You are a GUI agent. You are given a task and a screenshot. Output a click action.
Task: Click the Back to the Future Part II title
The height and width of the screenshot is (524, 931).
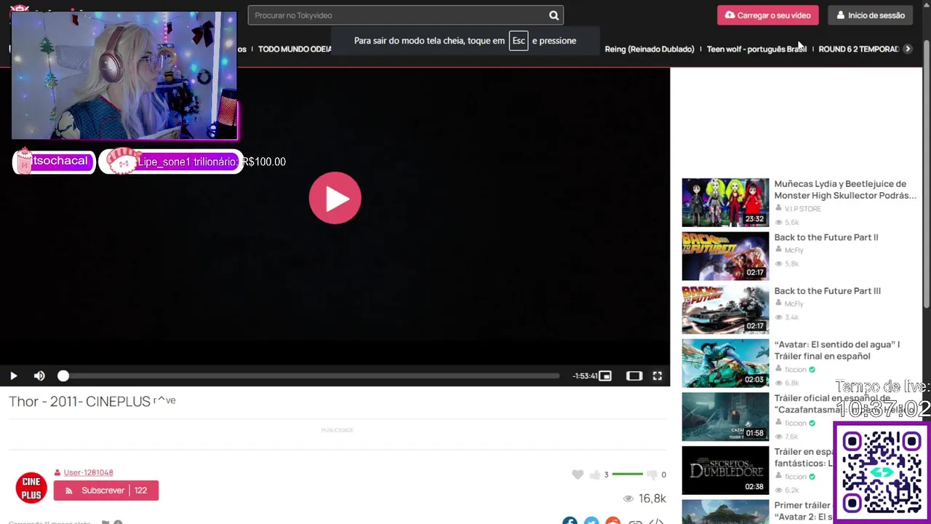coord(826,237)
